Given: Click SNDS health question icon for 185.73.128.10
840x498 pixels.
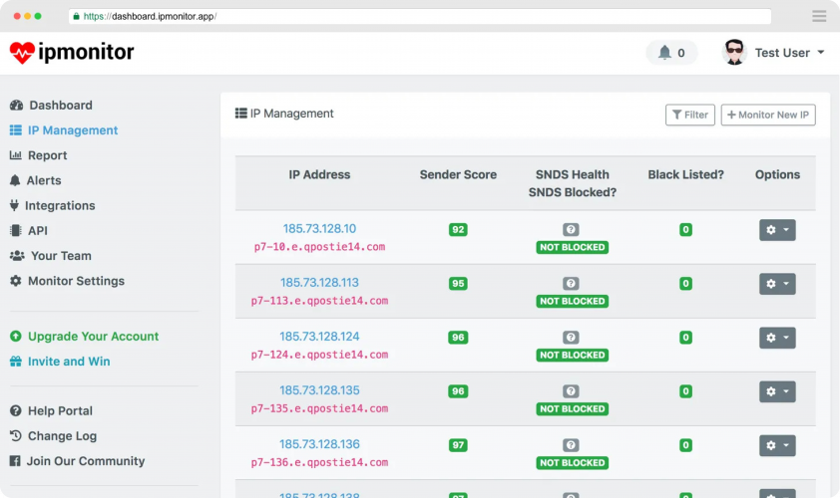Looking at the screenshot, I should [x=571, y=229].
